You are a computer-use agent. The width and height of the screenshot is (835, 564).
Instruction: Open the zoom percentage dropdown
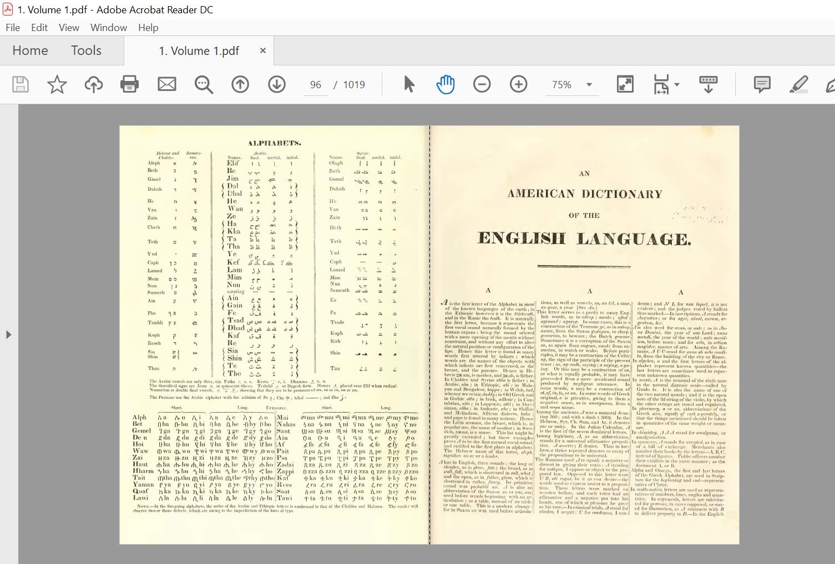click(590, 84)
